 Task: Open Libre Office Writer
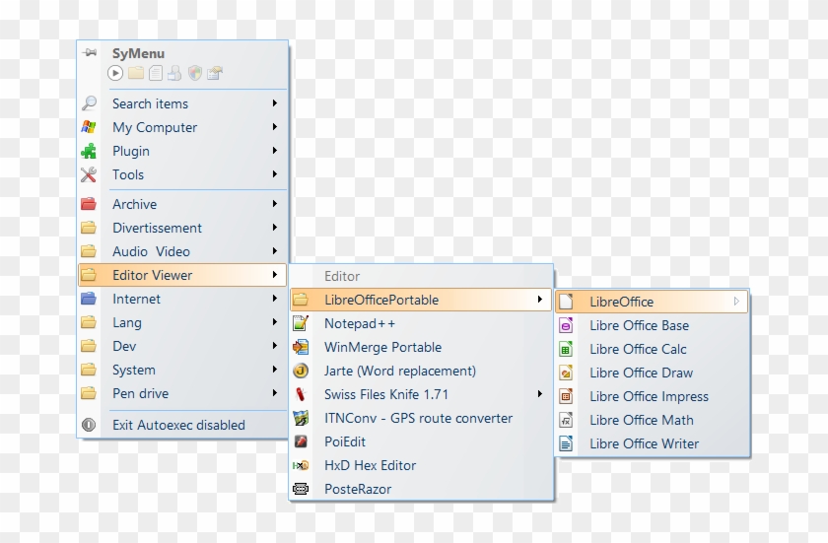coord(644,443)
